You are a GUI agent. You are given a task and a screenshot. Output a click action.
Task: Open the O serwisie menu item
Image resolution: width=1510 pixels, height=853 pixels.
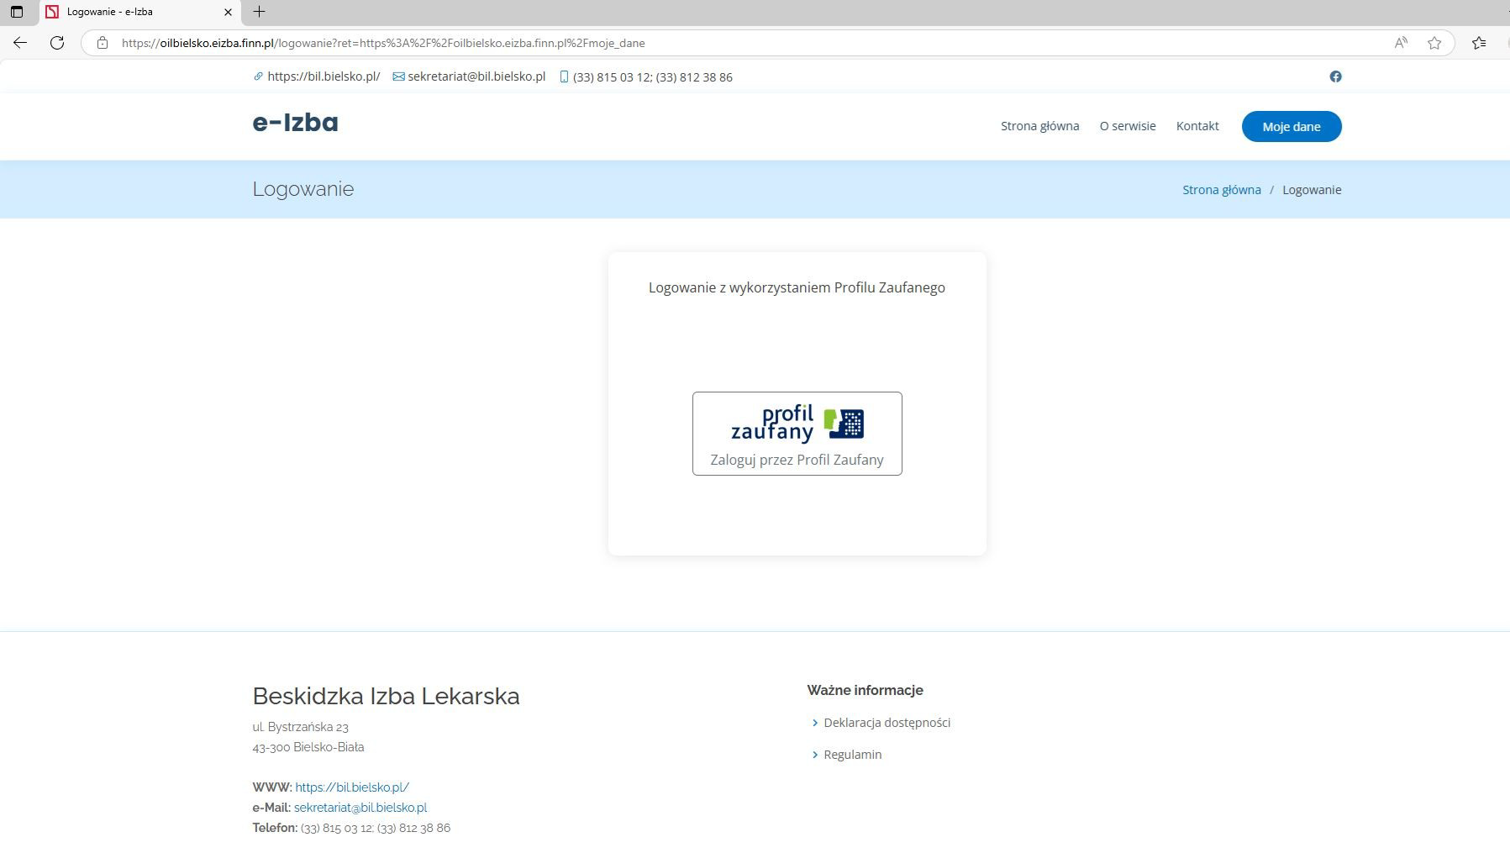click(x=1128, y=126)
